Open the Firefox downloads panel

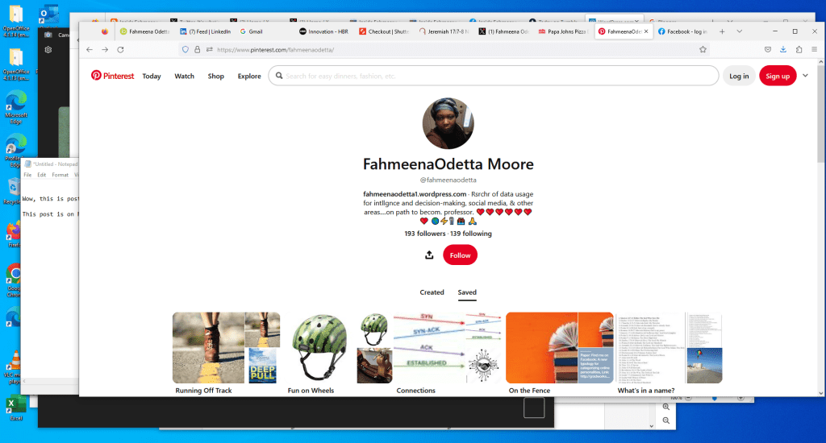(x=783, y=49)
